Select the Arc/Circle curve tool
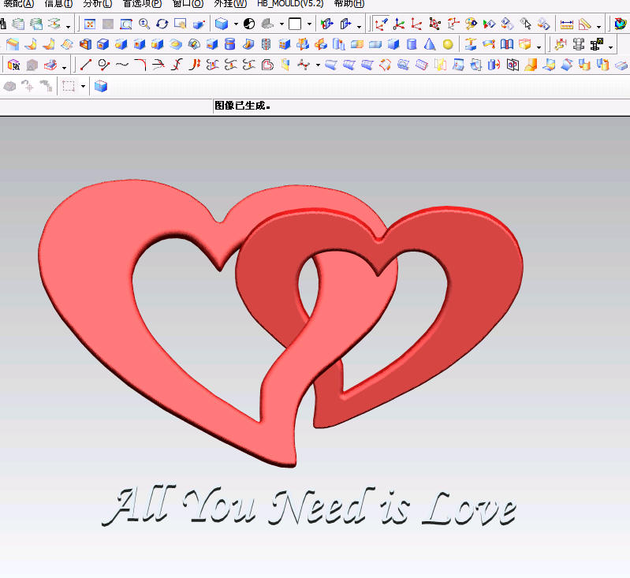 pyautogui.click(x=103, y=65)
